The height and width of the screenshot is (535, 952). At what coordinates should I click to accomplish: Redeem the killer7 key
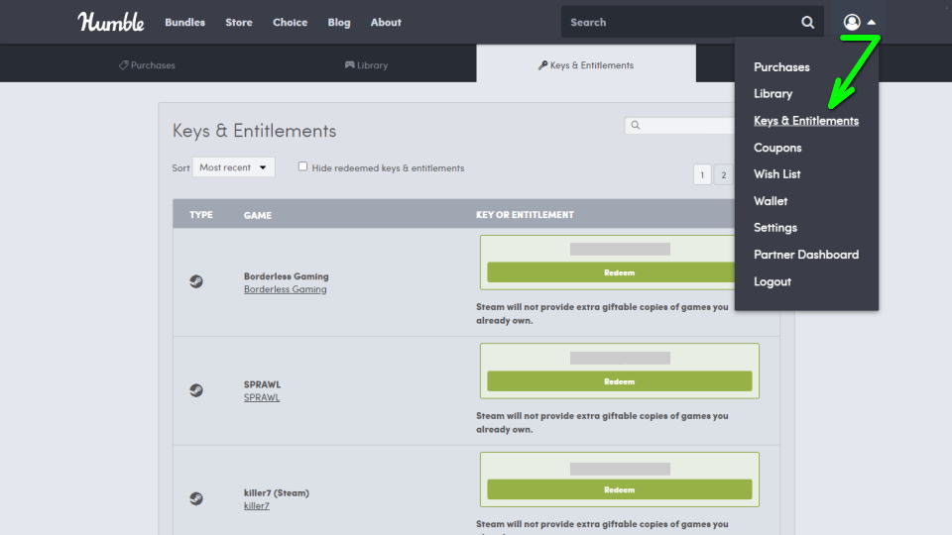[x=619, y=489]
